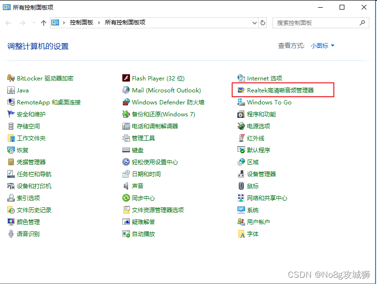Click the Realtek audio manager icon

241,90
